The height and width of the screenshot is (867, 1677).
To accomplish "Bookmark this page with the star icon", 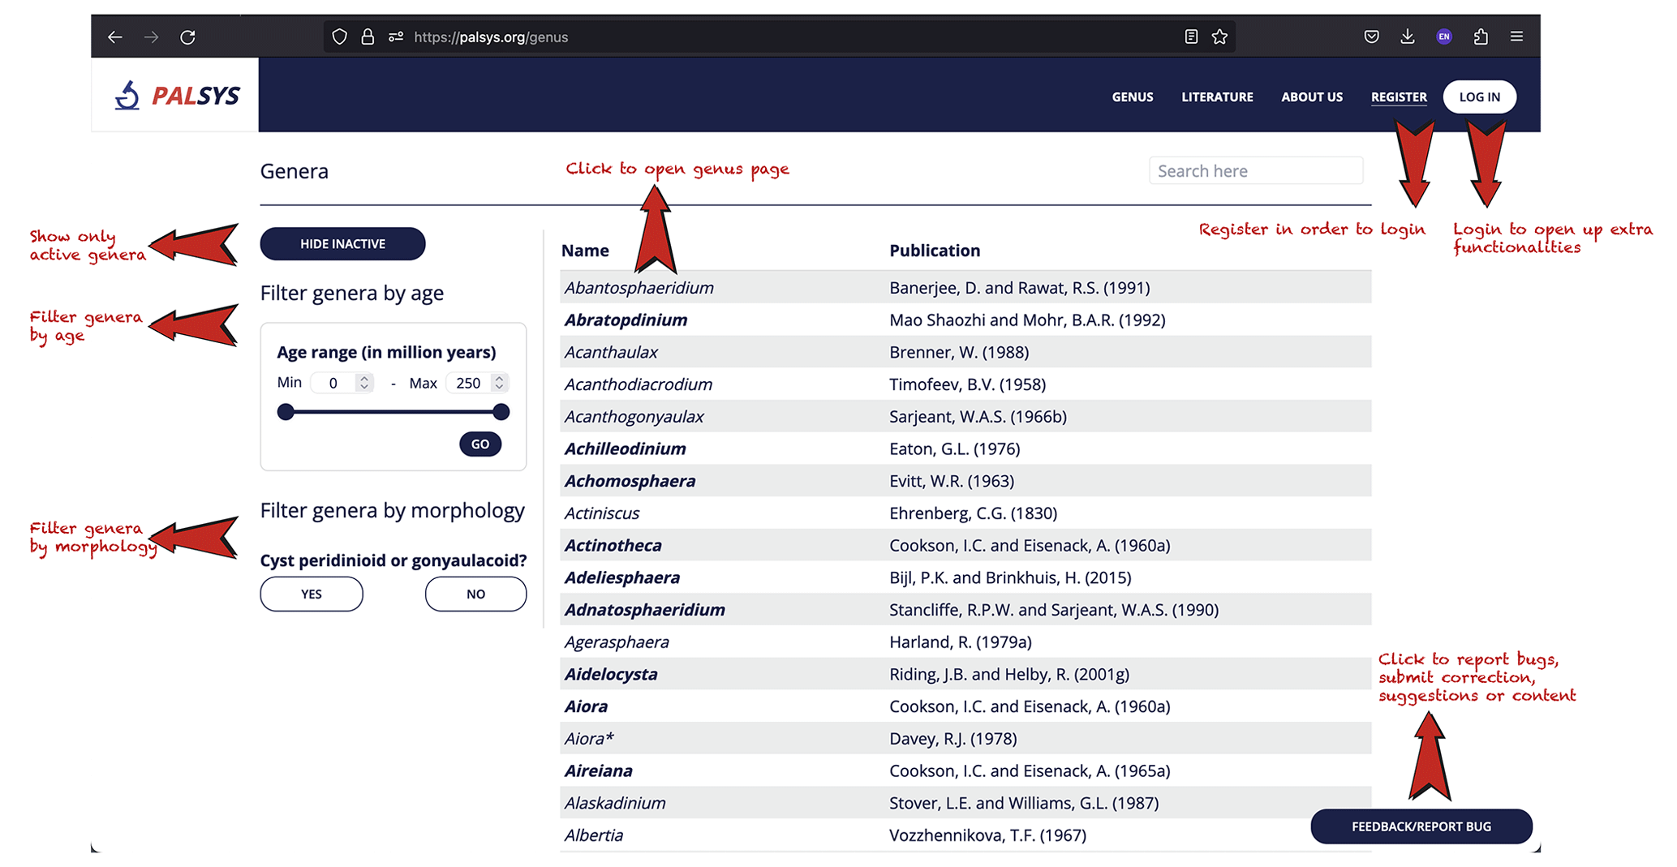I will (1219, 36).
